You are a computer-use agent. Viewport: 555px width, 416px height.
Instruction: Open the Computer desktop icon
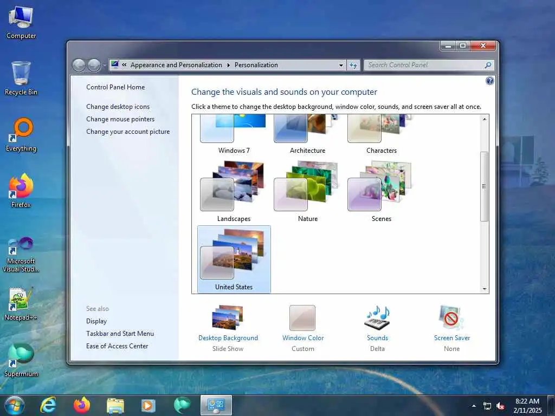21,23
